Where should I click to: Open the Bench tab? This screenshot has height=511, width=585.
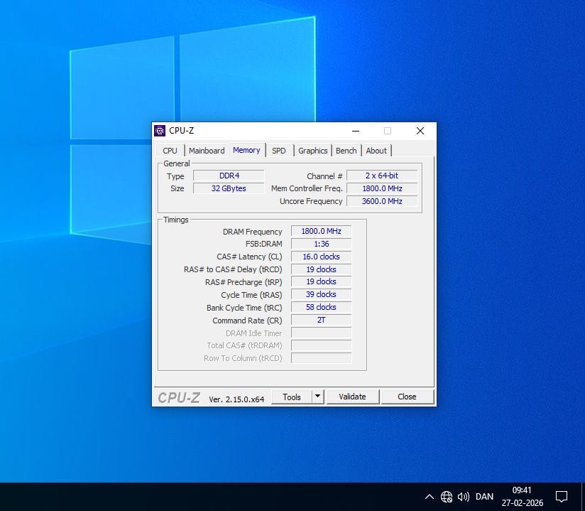[346, 151]
